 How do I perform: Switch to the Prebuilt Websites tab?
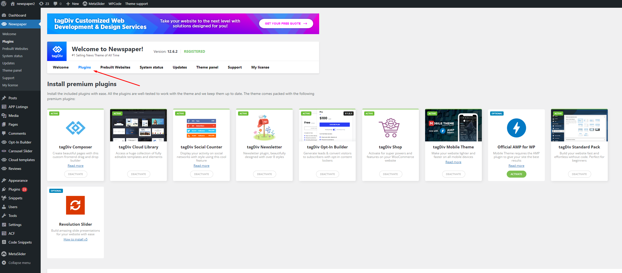tap(115, 67)
